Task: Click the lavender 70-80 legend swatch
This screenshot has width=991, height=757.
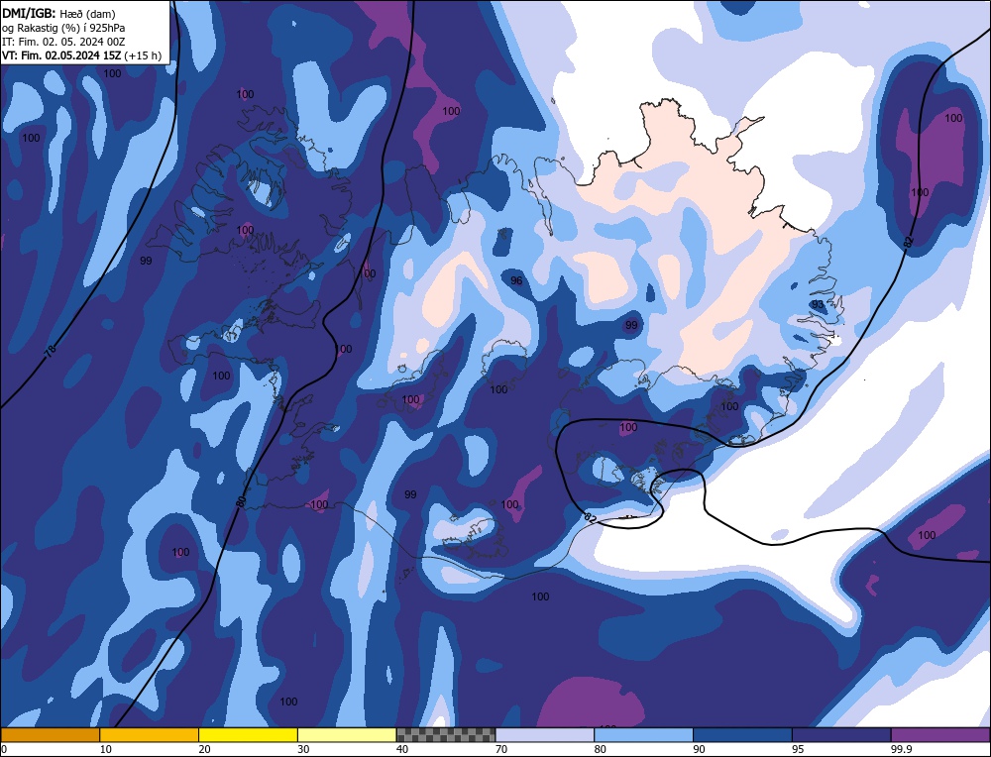Action: point(545,734)
